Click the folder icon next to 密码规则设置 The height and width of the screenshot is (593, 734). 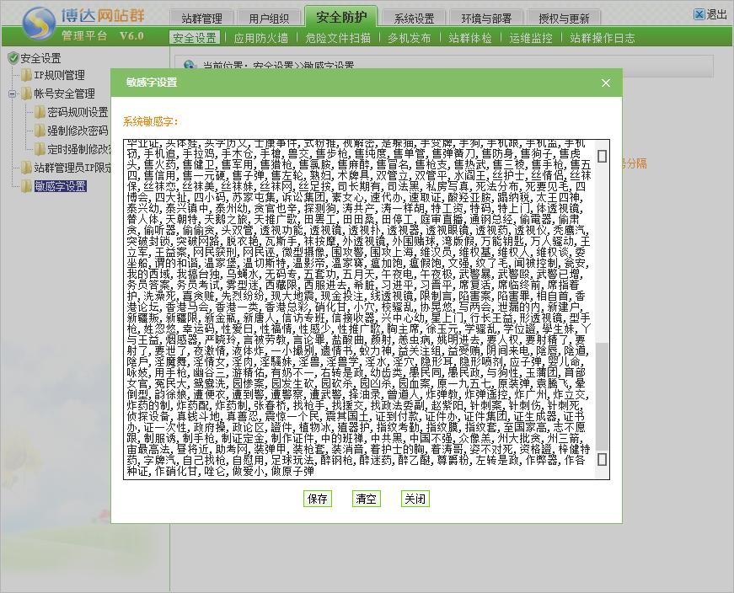[x=40, y=112]
